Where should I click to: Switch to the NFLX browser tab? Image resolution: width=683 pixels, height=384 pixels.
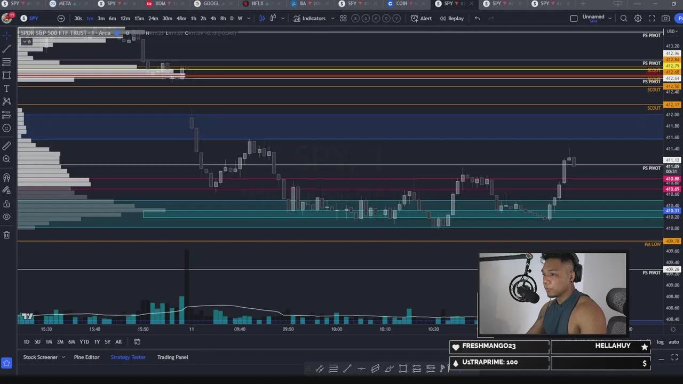click(x=257, y=4)
